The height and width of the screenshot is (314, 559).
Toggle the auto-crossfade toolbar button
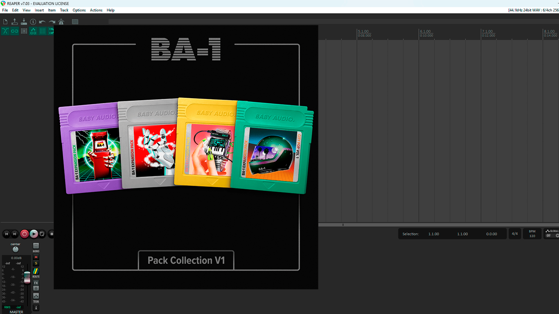[x=5, y=31]
